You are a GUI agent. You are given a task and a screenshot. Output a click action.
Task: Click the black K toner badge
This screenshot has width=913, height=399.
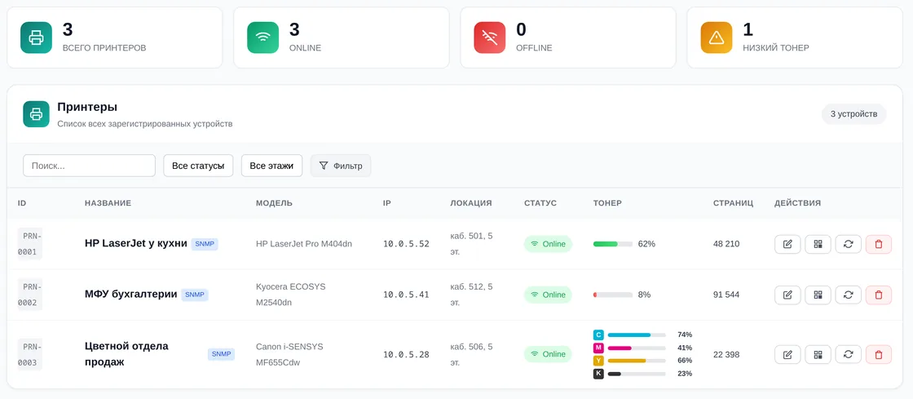(598, 374)
